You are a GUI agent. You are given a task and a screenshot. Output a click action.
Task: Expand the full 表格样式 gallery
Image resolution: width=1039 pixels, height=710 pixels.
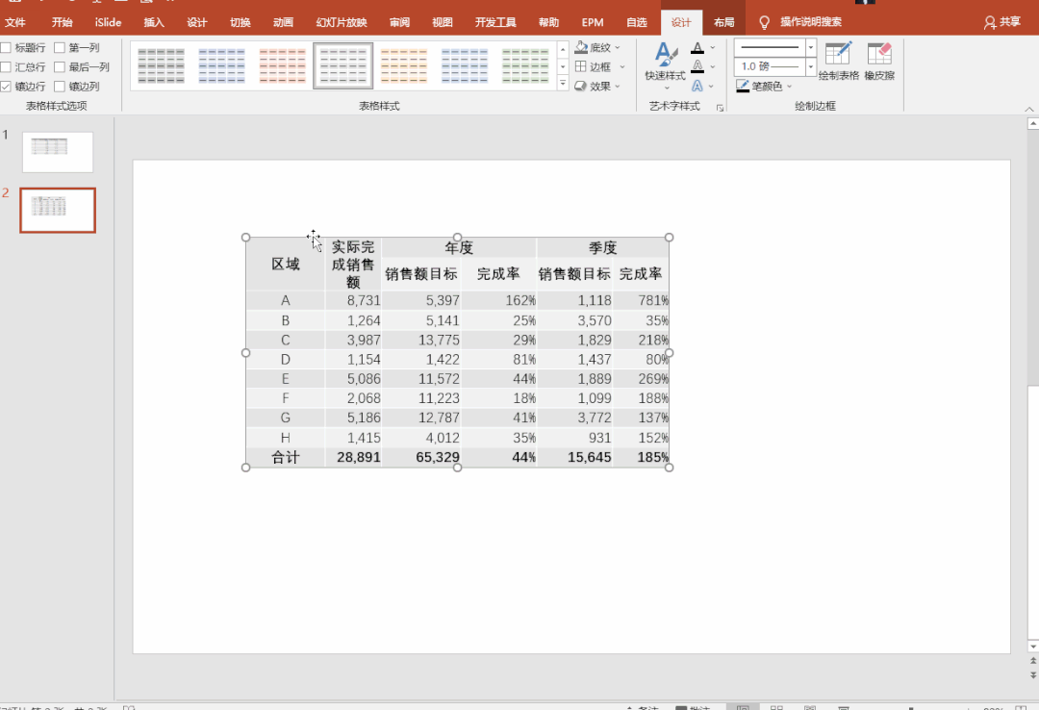(563, 83)
